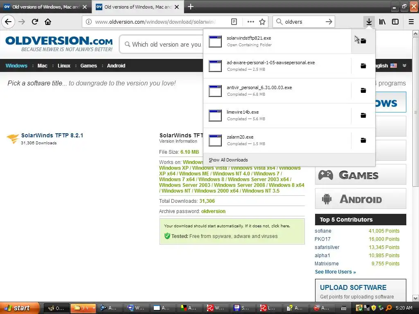The width and height of the screenshot is (419, 314).
Task: Go to the browser Home page
Action: (x=48, y=22)
